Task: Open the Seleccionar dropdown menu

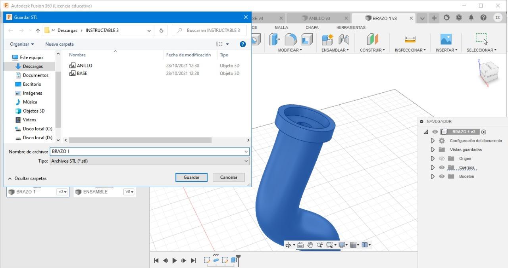Action: click(x=481, y=50)
